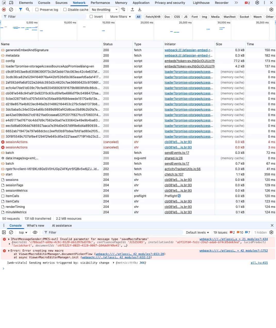The width and height of the screenshot is (276, 328).
Task: Open the cfetch.ts:107 initiator link
Action: (174, 174)
